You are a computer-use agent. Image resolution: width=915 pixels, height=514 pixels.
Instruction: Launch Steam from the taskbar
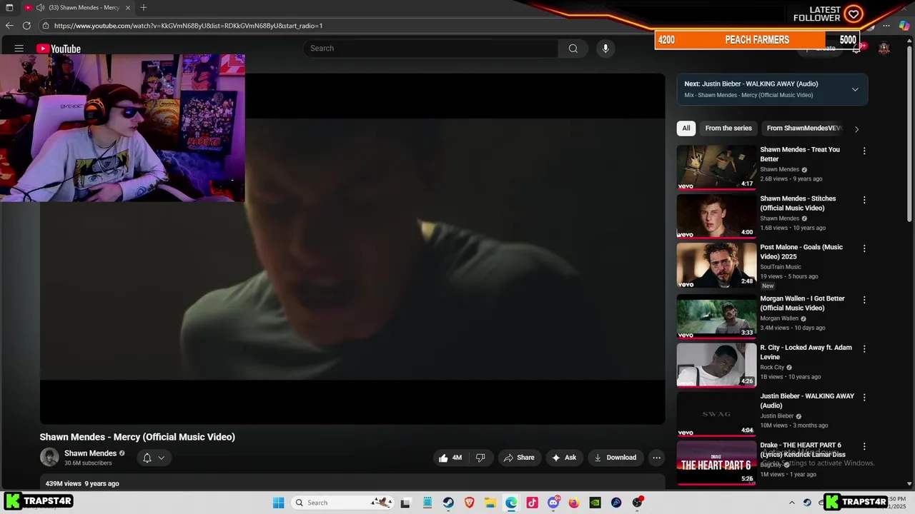click(x=447, y=503)
